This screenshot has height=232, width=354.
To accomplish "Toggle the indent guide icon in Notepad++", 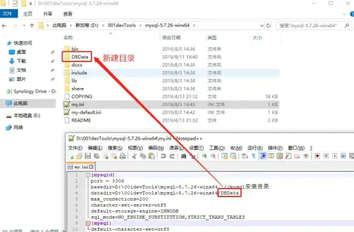I will [x=262, y=156].
